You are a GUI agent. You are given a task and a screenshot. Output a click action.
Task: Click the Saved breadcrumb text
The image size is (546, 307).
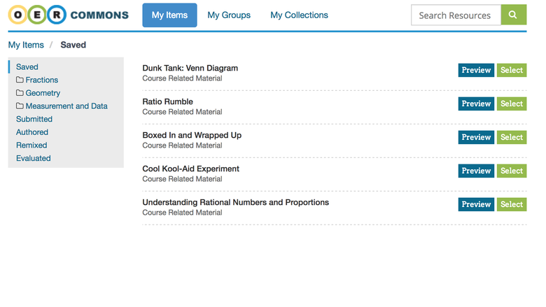pyautogui.click(x=73, y=45)
